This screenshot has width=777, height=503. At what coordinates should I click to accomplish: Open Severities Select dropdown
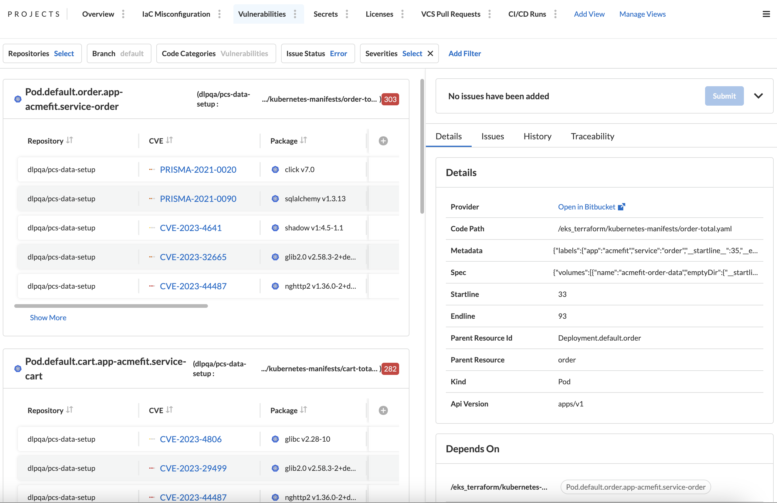click(x=412, y=53)
